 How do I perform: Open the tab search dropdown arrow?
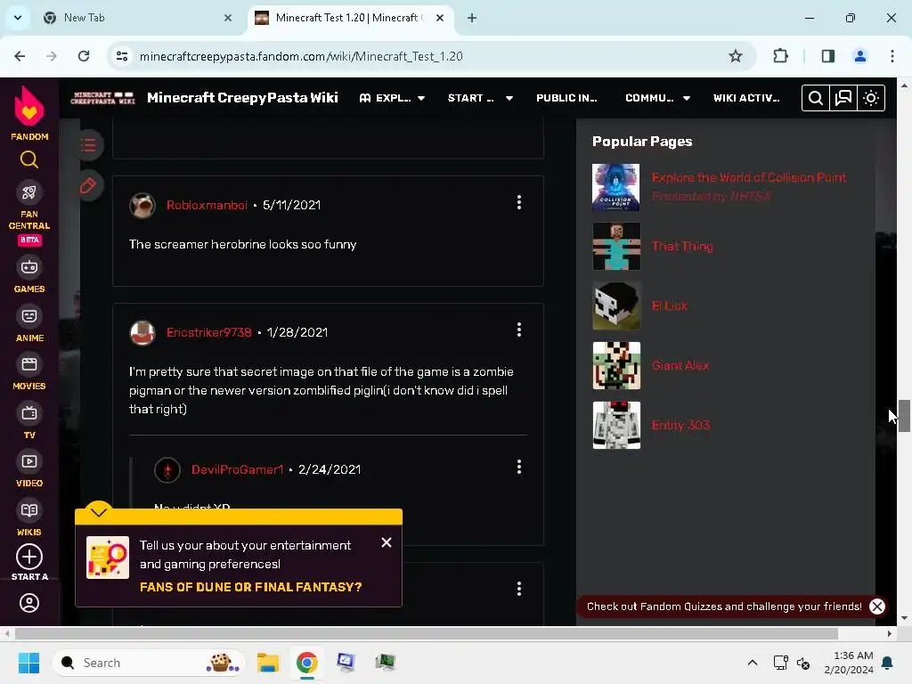click(18, 18)
